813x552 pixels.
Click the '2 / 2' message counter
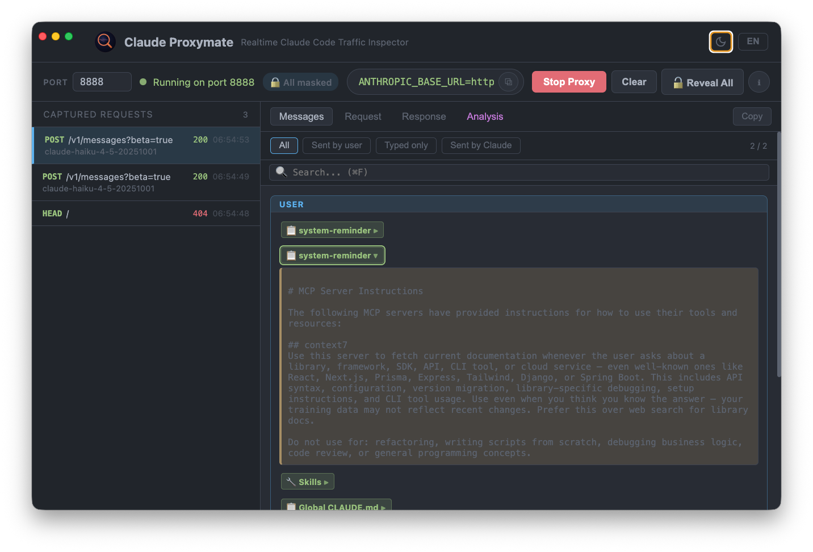point(758,146)
